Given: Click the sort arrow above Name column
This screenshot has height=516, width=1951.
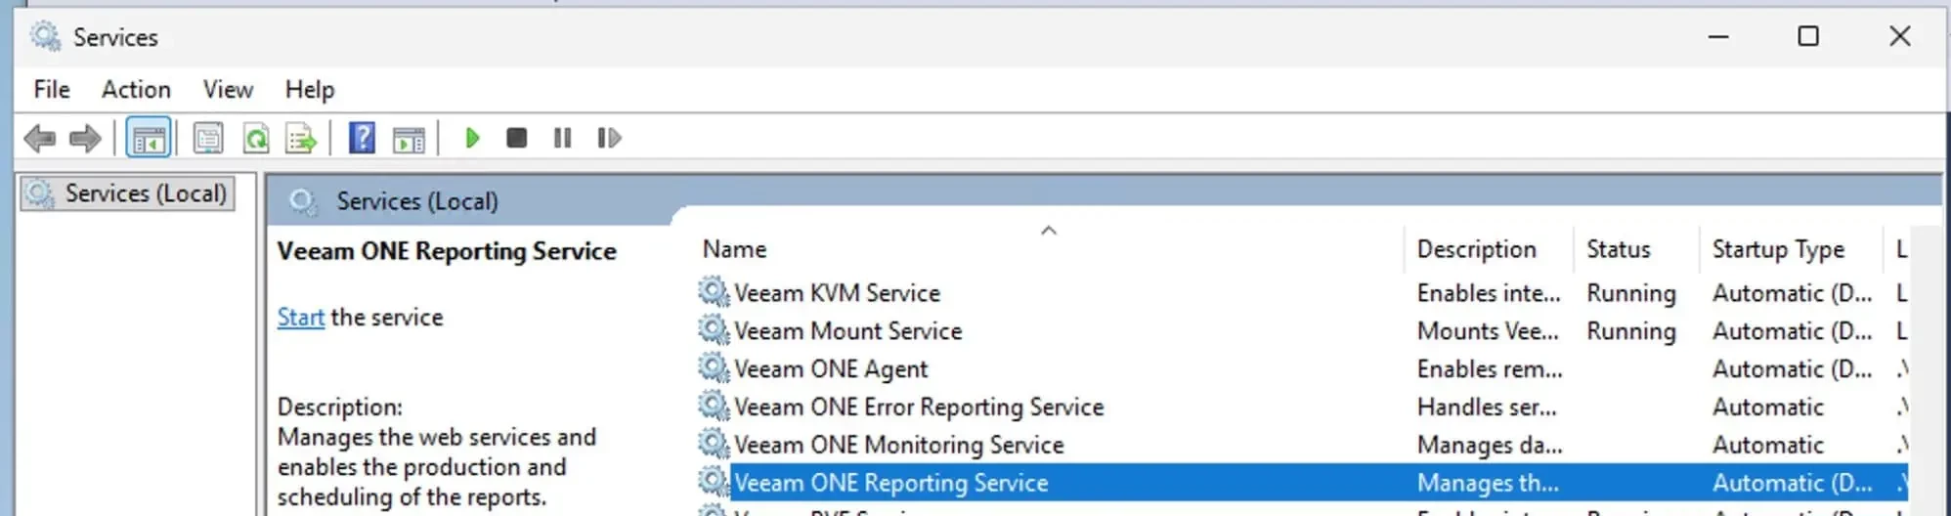Looking at the screenshot, I should pos(1049,231).
